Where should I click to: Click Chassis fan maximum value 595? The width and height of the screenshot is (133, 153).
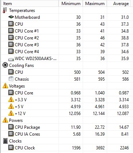click(101, 79)
